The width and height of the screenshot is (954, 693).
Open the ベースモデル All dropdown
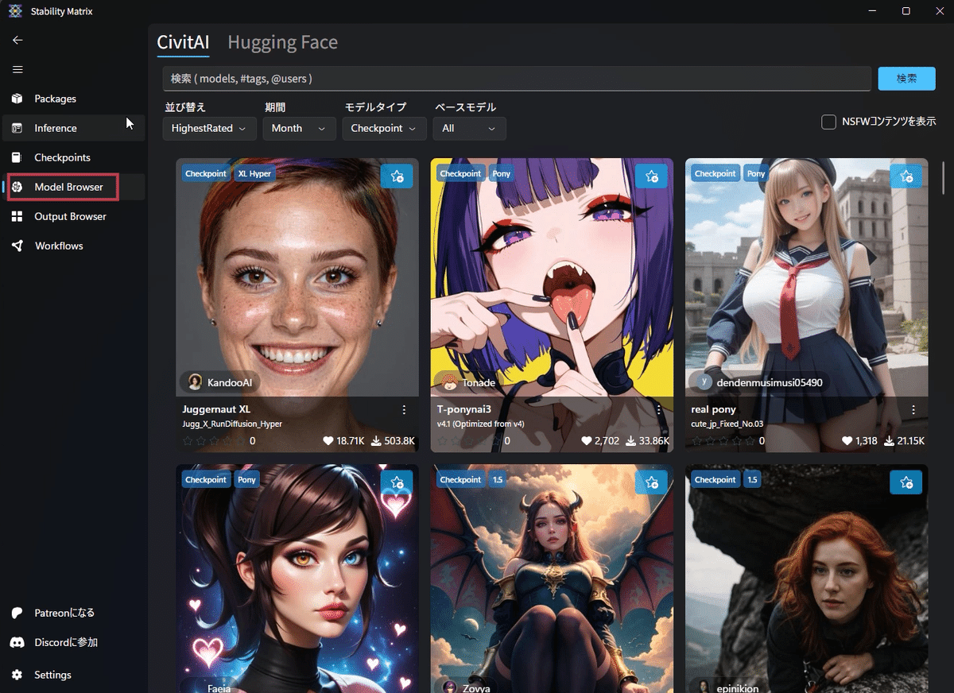(469, 128)
